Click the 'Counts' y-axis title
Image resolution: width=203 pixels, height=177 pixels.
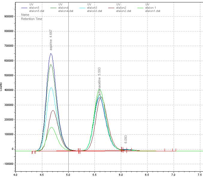[1, 87]
